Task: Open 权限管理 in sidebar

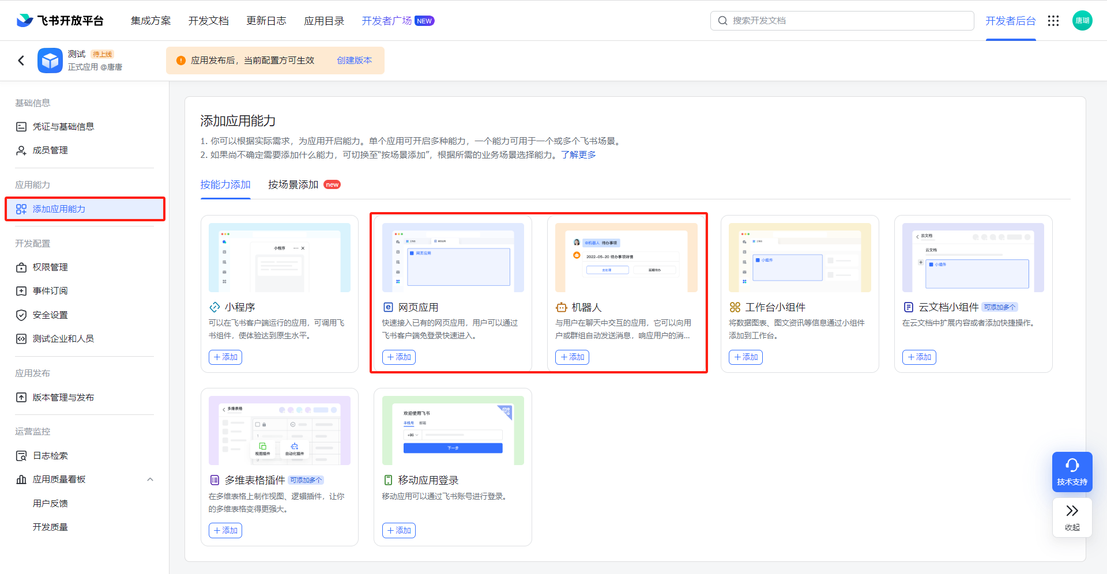Action: coord(50,267)
